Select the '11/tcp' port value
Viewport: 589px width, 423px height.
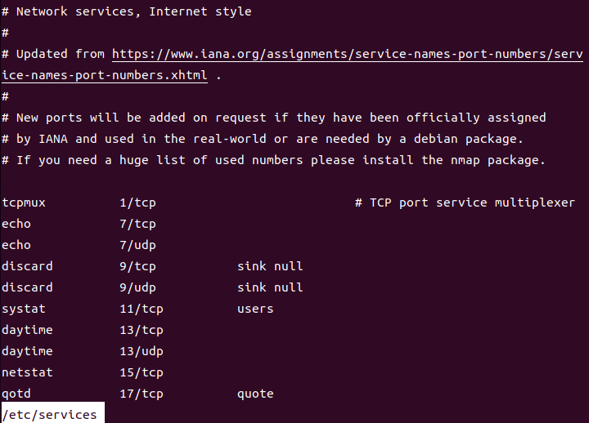pyautogui.click(x=142, y=309)
